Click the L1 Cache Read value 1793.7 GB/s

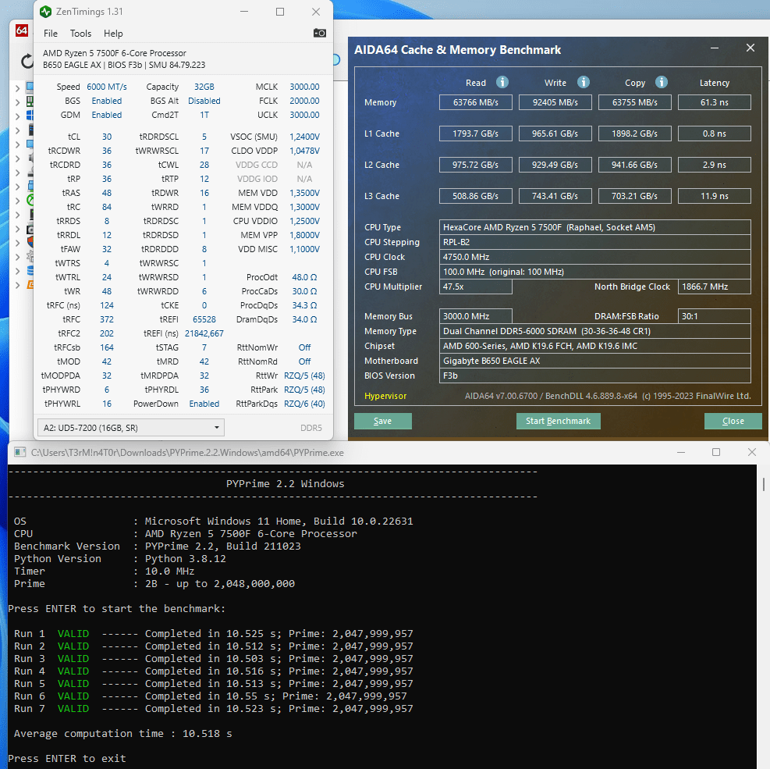point(475,134)
